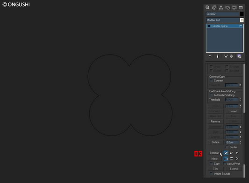Open the Display command panel tab

pos(234,7)
